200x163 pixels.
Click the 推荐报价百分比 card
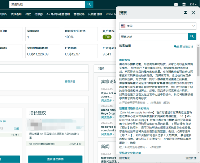point(81,34)
